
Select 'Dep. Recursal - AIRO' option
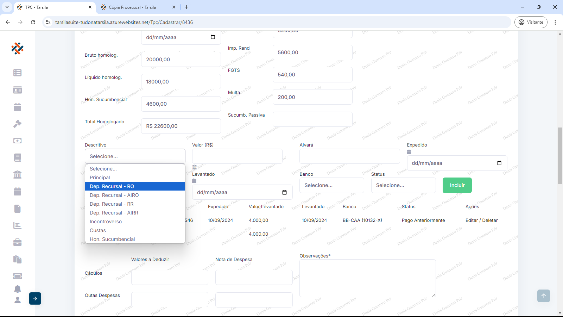pos(114,195)
